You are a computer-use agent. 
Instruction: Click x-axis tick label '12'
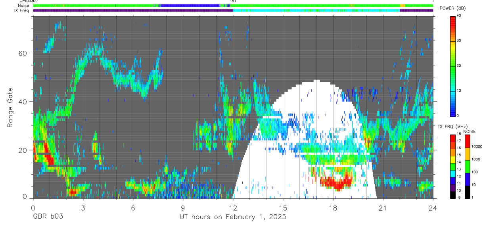point(233,208)
